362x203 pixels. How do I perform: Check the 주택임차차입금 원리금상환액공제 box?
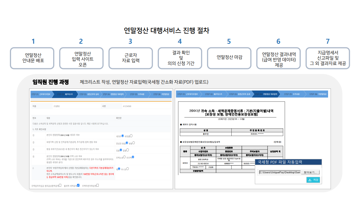coord(60,185)
